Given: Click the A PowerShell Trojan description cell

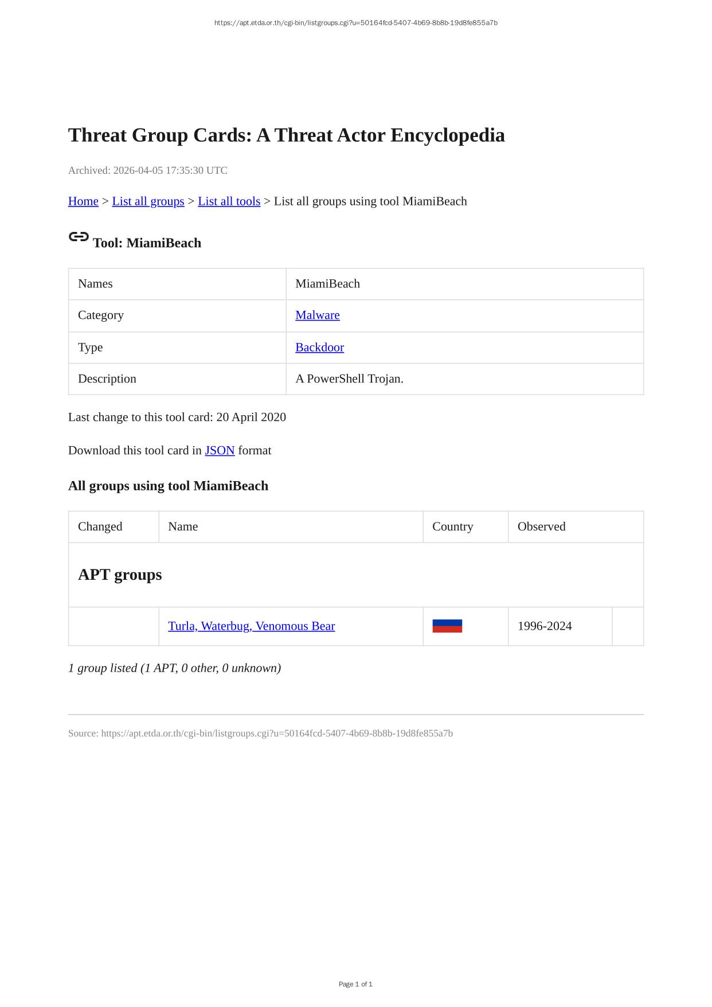Looking at the screenshot, I should [x=349, y=379].
